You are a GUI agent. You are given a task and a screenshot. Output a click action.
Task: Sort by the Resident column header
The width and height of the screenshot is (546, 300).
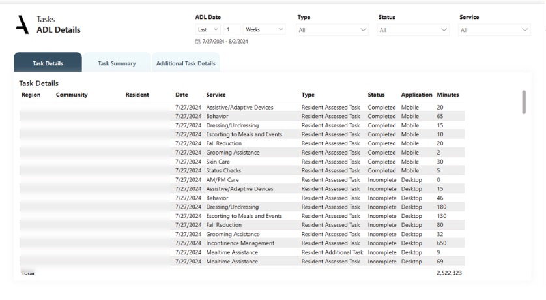137,95
